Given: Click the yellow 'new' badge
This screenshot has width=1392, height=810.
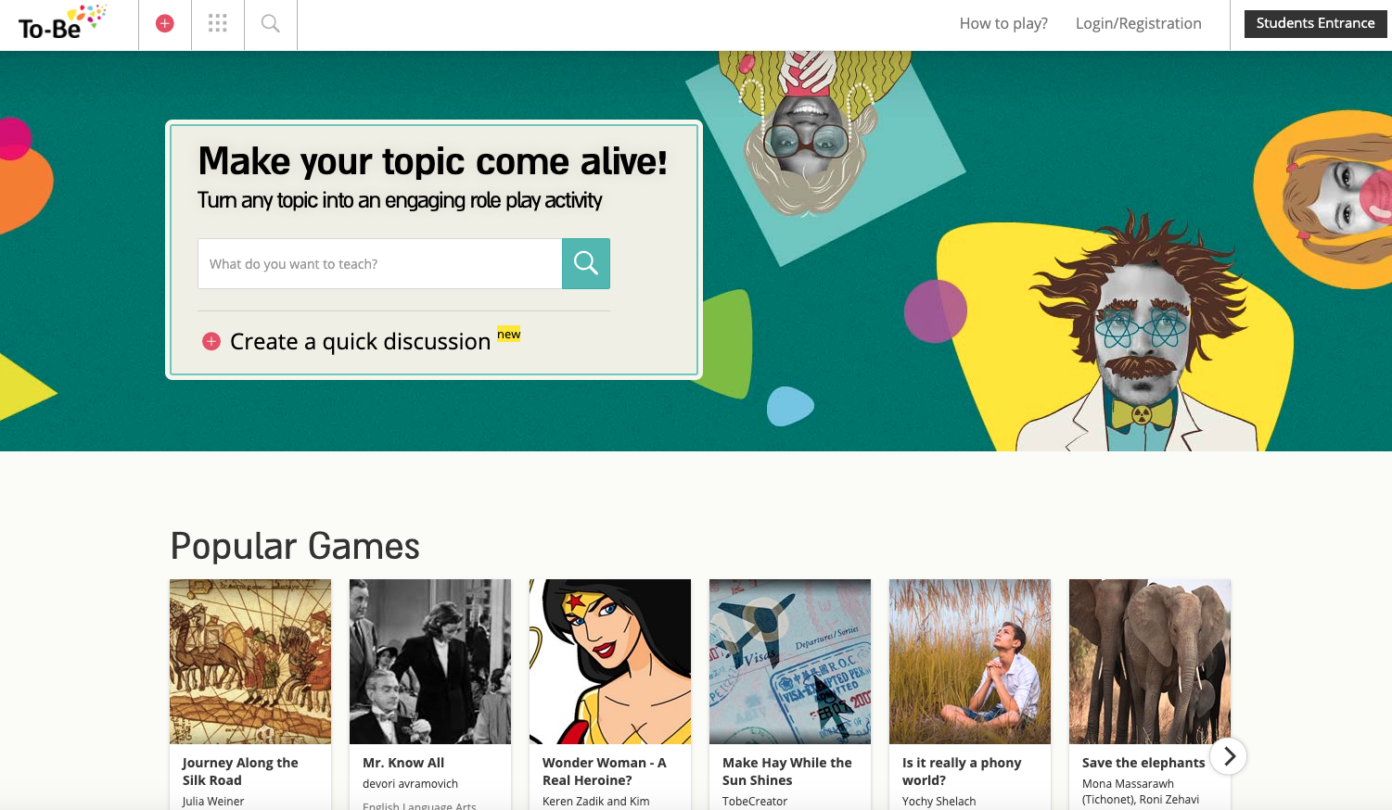Looking at the screenshot, I should pos(509,335).
